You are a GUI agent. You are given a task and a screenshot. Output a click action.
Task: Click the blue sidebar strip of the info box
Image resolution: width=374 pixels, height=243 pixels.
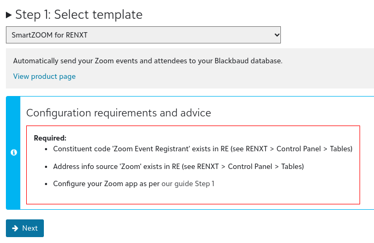click(x=13, y=153)
